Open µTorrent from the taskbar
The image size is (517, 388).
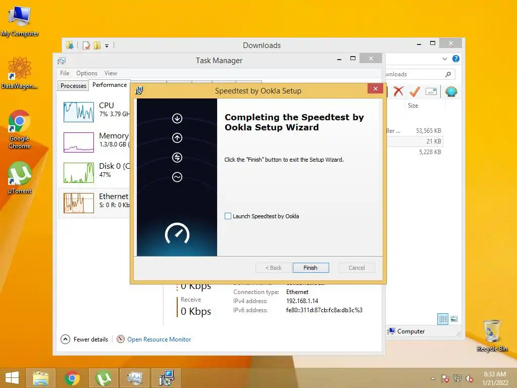tap(103, 378)
